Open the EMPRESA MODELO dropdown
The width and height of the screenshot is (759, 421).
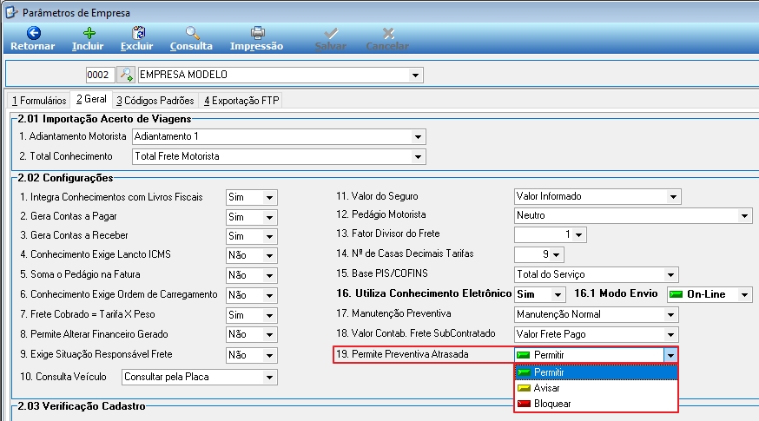pyautogui.click(x=415, y=75)
